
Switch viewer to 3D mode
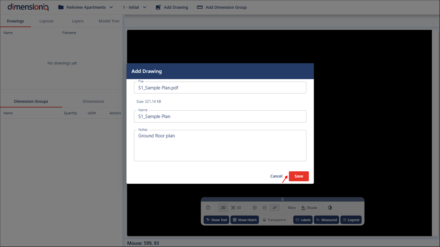click(x=236, y=208)
